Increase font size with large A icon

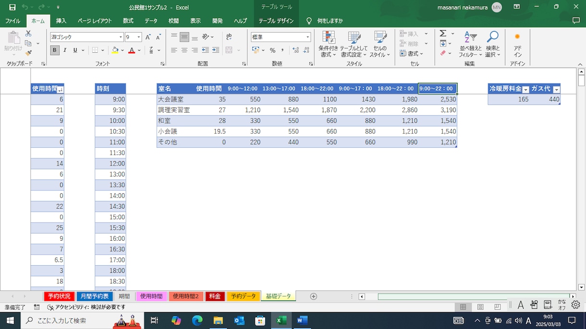(148, 37)
